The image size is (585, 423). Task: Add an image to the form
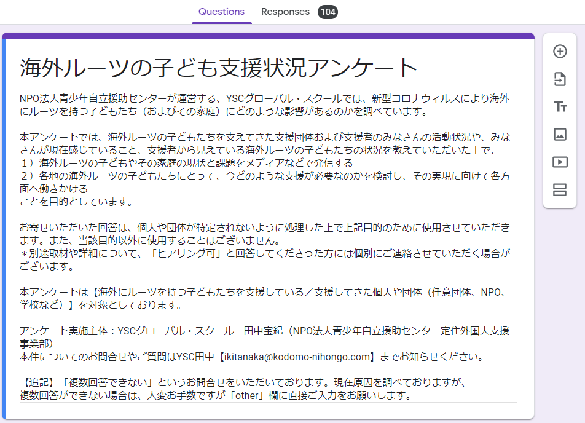[x=559, y=134]
